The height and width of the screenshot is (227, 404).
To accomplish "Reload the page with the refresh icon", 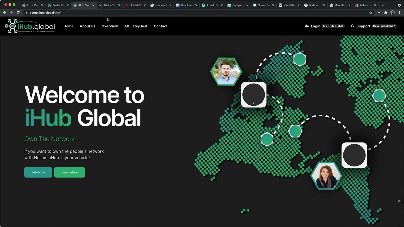I will (x=18, y=13).
